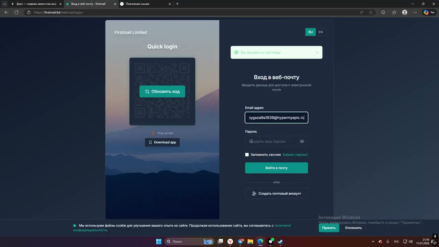Open the network tray icon

pyautogui.click(x=405, y=242)
